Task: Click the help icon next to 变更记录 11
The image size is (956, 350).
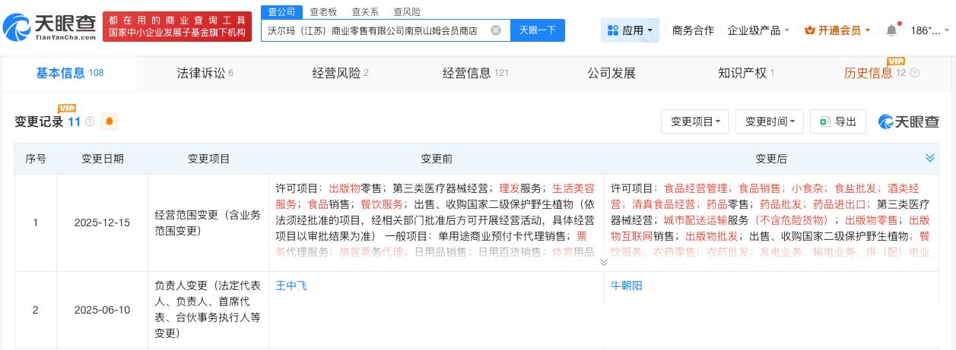Action: [x=91, y=121]
